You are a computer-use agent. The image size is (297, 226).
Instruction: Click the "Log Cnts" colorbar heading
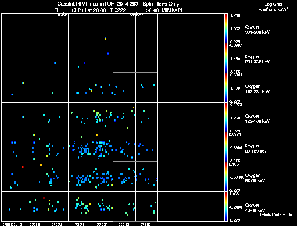tap(273, 4)
